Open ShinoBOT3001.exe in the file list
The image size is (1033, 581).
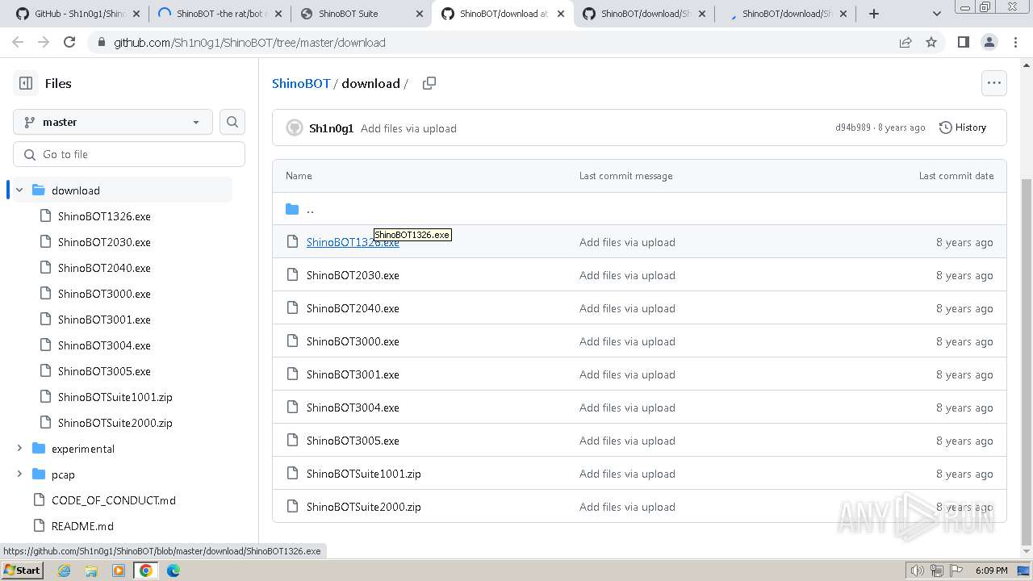click(353, 374)
